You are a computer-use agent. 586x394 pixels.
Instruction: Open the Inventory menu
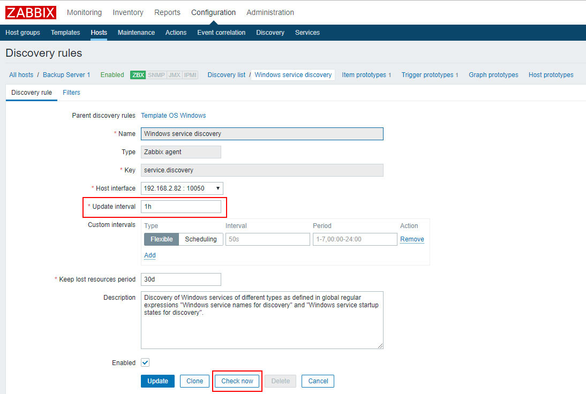(x=128, y=12)
